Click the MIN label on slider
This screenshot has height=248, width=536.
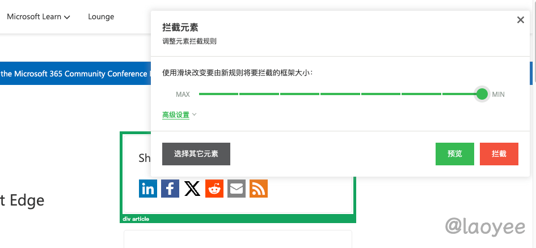tap(498, 95)
